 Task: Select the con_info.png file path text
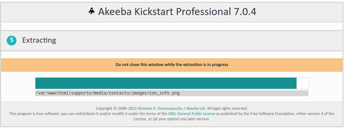(108, 93)
